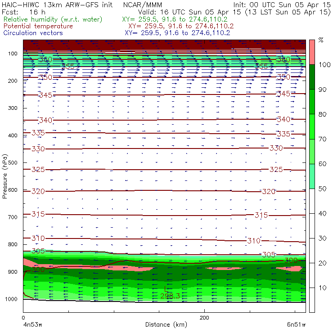Click the green XY coordinates line
The width and height of the screenshot is (333, 333).
point(175,19)
